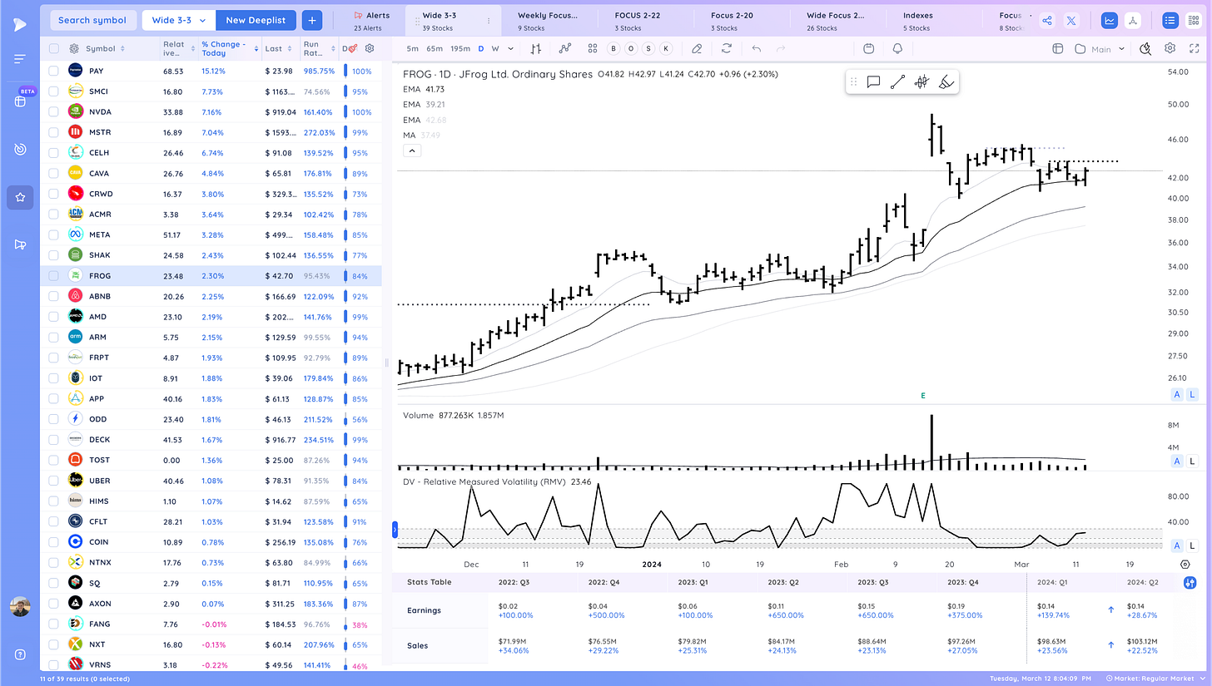The image size is (1212, 686).
Task: Open calendar date picker icon
Action: pos(869,48)
